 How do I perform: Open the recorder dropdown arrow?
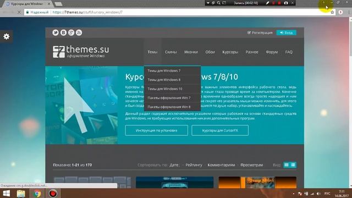pyautogui.click(x=208, y=3)
